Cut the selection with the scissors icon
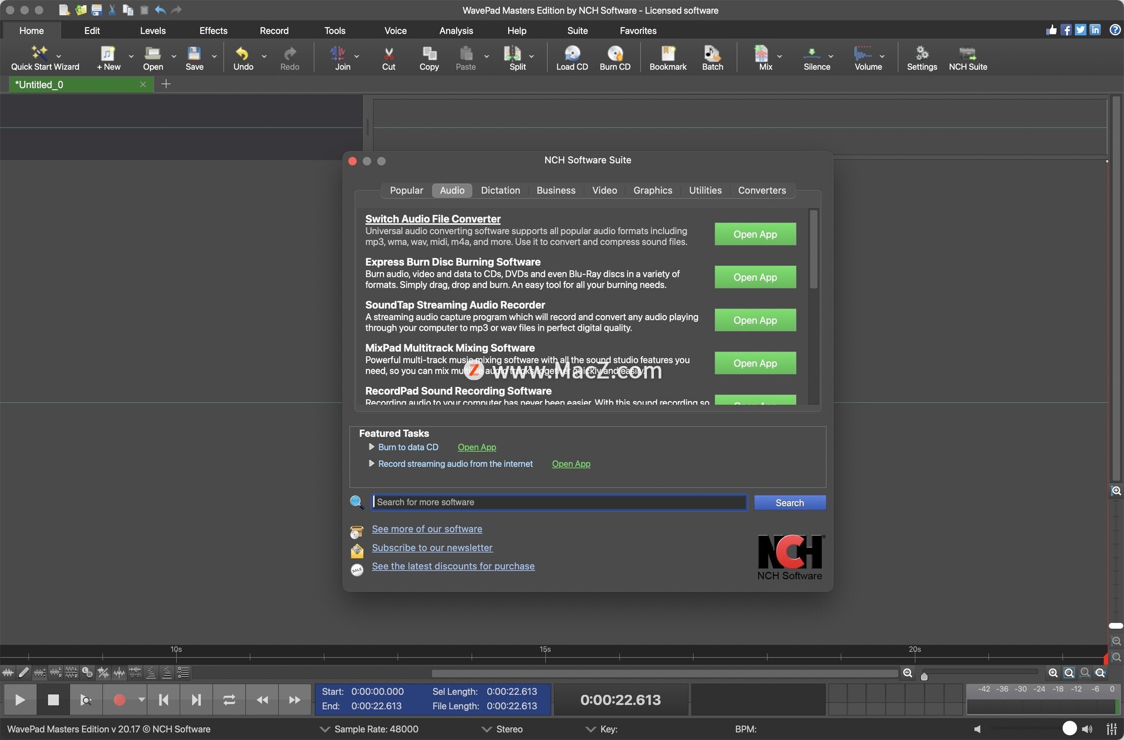Screen dimensions: 1124x740 (x=389, y=58)
